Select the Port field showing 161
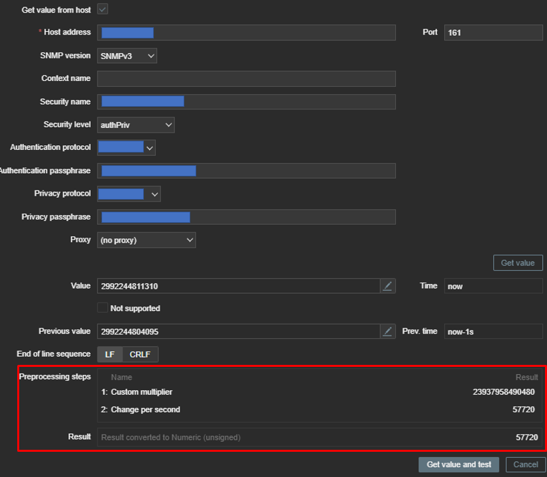This screenshot has height=477, width=547. 493,32
